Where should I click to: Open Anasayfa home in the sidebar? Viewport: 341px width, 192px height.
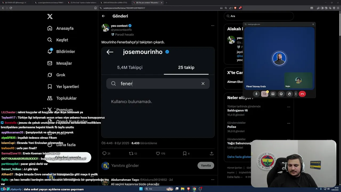(x=60, y=28)
